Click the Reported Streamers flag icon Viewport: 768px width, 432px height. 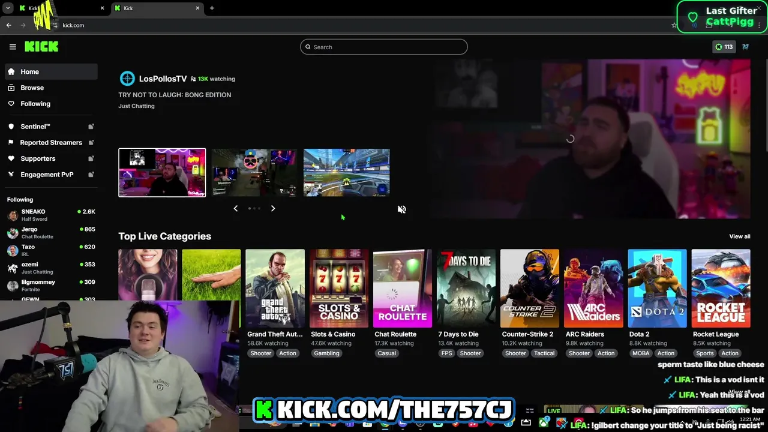pos(11,143)
